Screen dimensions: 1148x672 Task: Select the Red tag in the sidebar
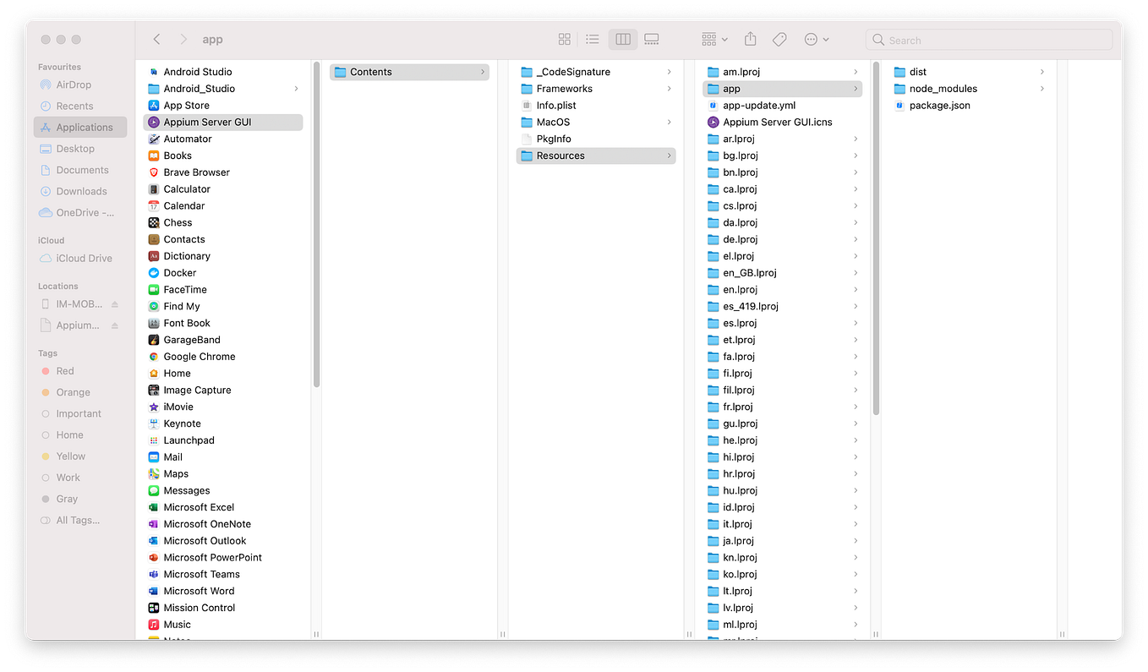coord(64,370)
